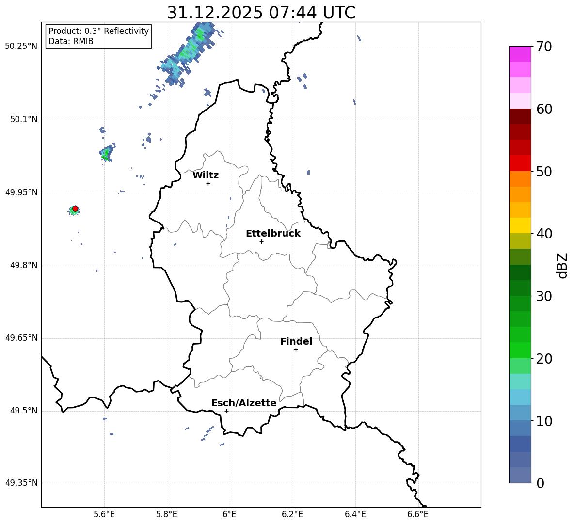The width and height of the screenshot is (574, 524).
Task: Click the 50 colorbar tick label
Action: 544,172
